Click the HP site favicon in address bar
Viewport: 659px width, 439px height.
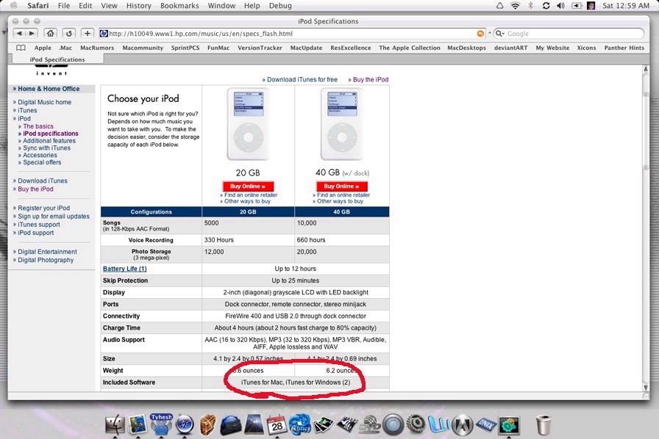(x=104, y=34)
